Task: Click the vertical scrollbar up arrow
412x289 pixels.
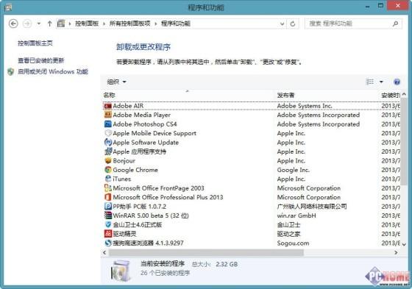Action: pyautogui.click(x=404, y=95)
